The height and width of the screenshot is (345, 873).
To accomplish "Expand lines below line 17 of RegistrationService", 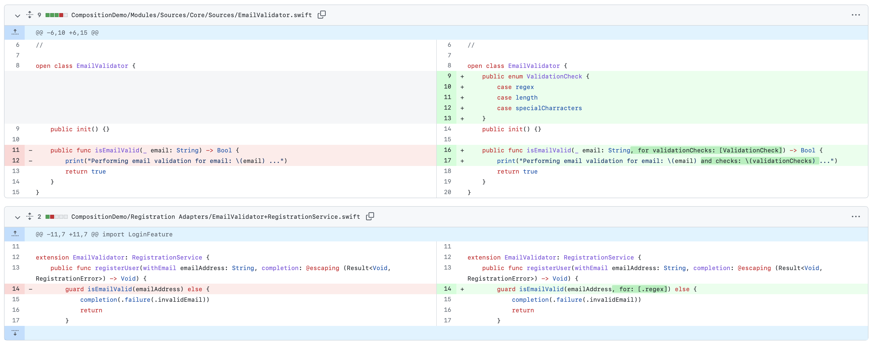I will click(x=15, y=333).
